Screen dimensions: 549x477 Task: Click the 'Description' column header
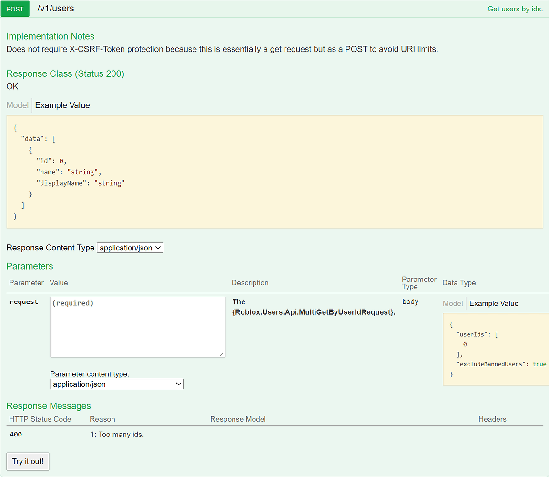[x=250, y=283]
